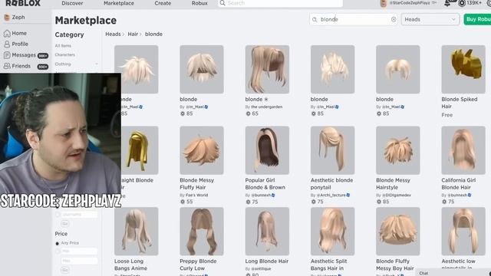Click the Buy Robux button
Image resolution: width=491 pixels, height=276 pixels.
[x=477, y=19]
